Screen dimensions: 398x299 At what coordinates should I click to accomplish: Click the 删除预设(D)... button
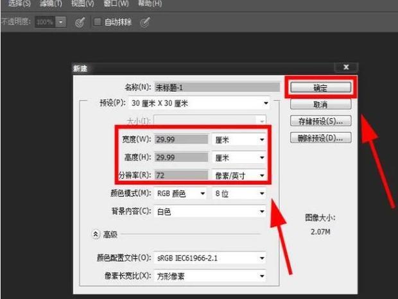click(x=321, y=138)
